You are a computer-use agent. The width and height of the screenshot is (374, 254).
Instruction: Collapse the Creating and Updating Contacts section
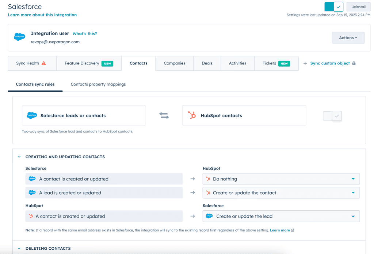(x=19, y=157)
